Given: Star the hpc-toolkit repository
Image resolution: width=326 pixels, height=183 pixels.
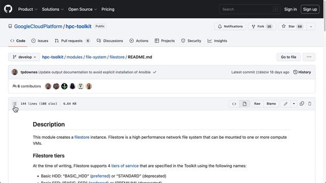Looking at the screenshot, I should point(292,26).
